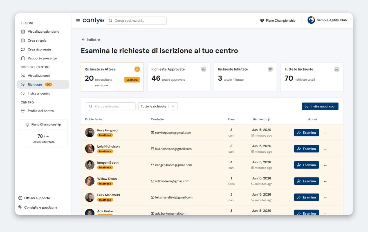Viewport: 368px width, 232px height.
Task: Click Esamina for Willow Dixon
Action: pos(306,181)
